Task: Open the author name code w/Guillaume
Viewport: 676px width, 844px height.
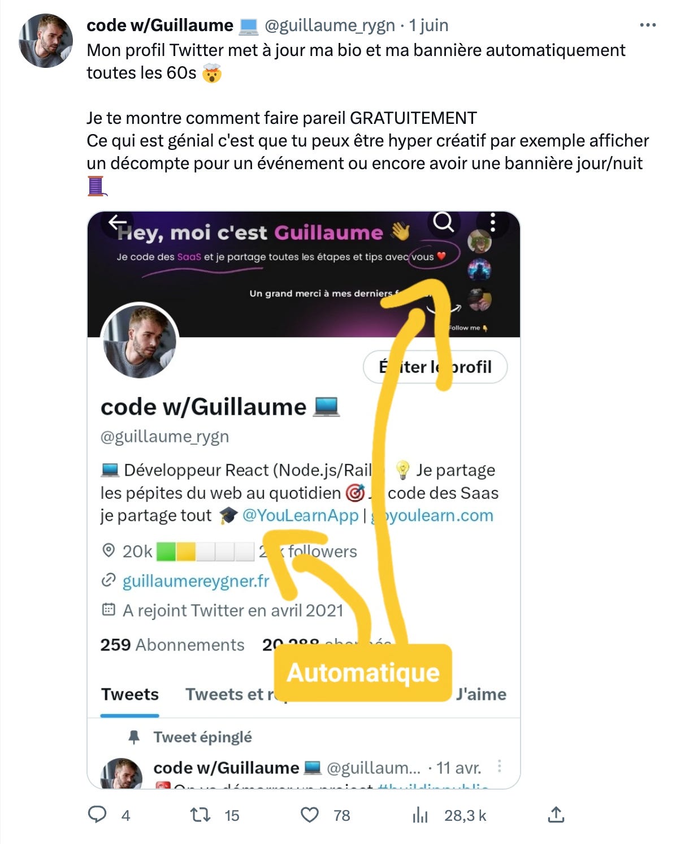Action: (160, 25)
